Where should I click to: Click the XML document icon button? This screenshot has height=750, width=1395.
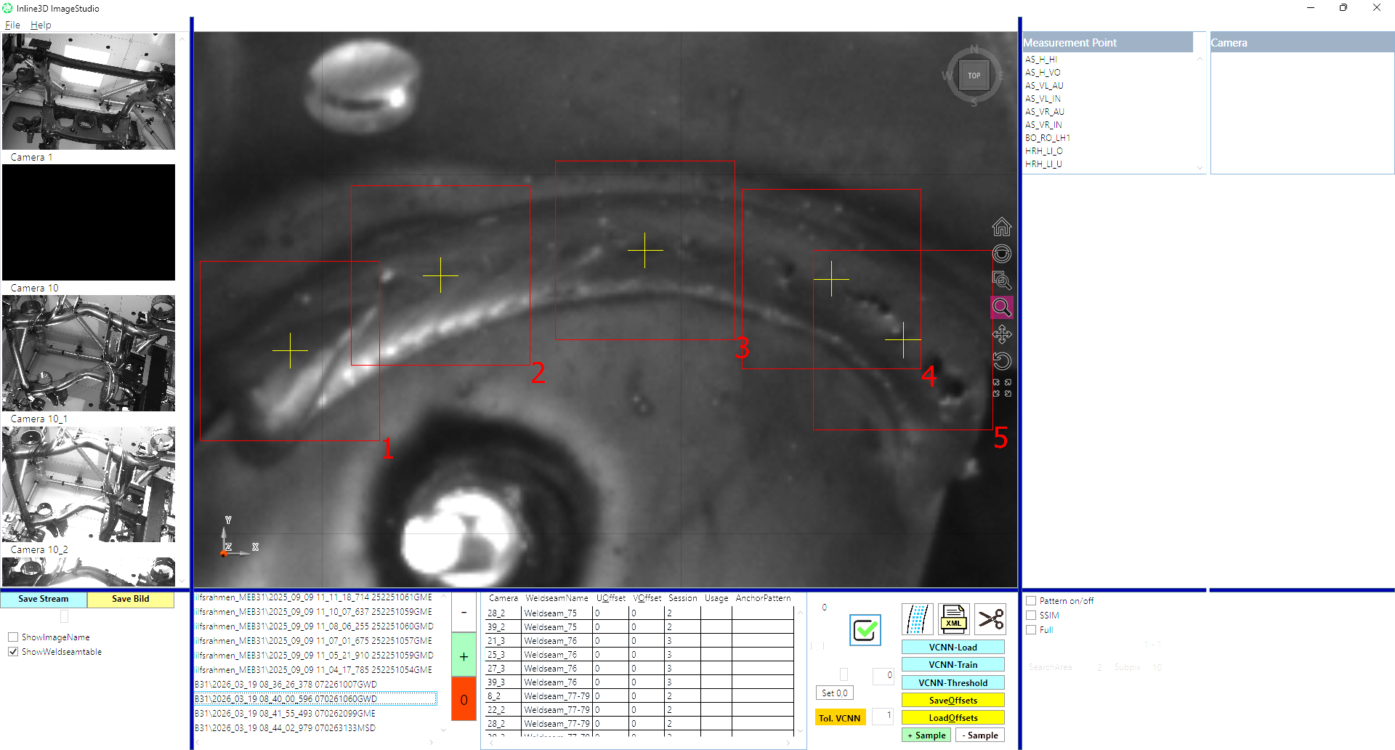[x=953, y=619]
